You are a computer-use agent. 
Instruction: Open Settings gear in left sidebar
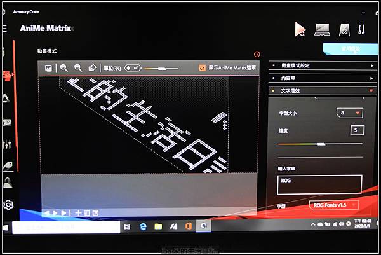tap(8, 205)
